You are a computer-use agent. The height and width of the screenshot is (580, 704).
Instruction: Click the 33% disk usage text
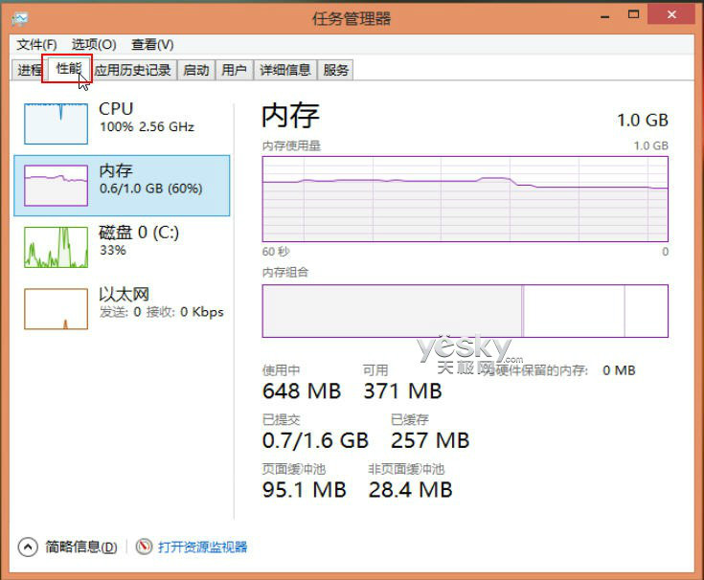(x=113, y=251)
